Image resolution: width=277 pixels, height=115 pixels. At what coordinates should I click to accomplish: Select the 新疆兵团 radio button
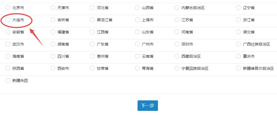(8, 81)
